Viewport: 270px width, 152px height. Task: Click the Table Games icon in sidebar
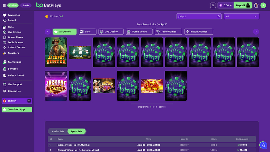click(x=4, y=42)
